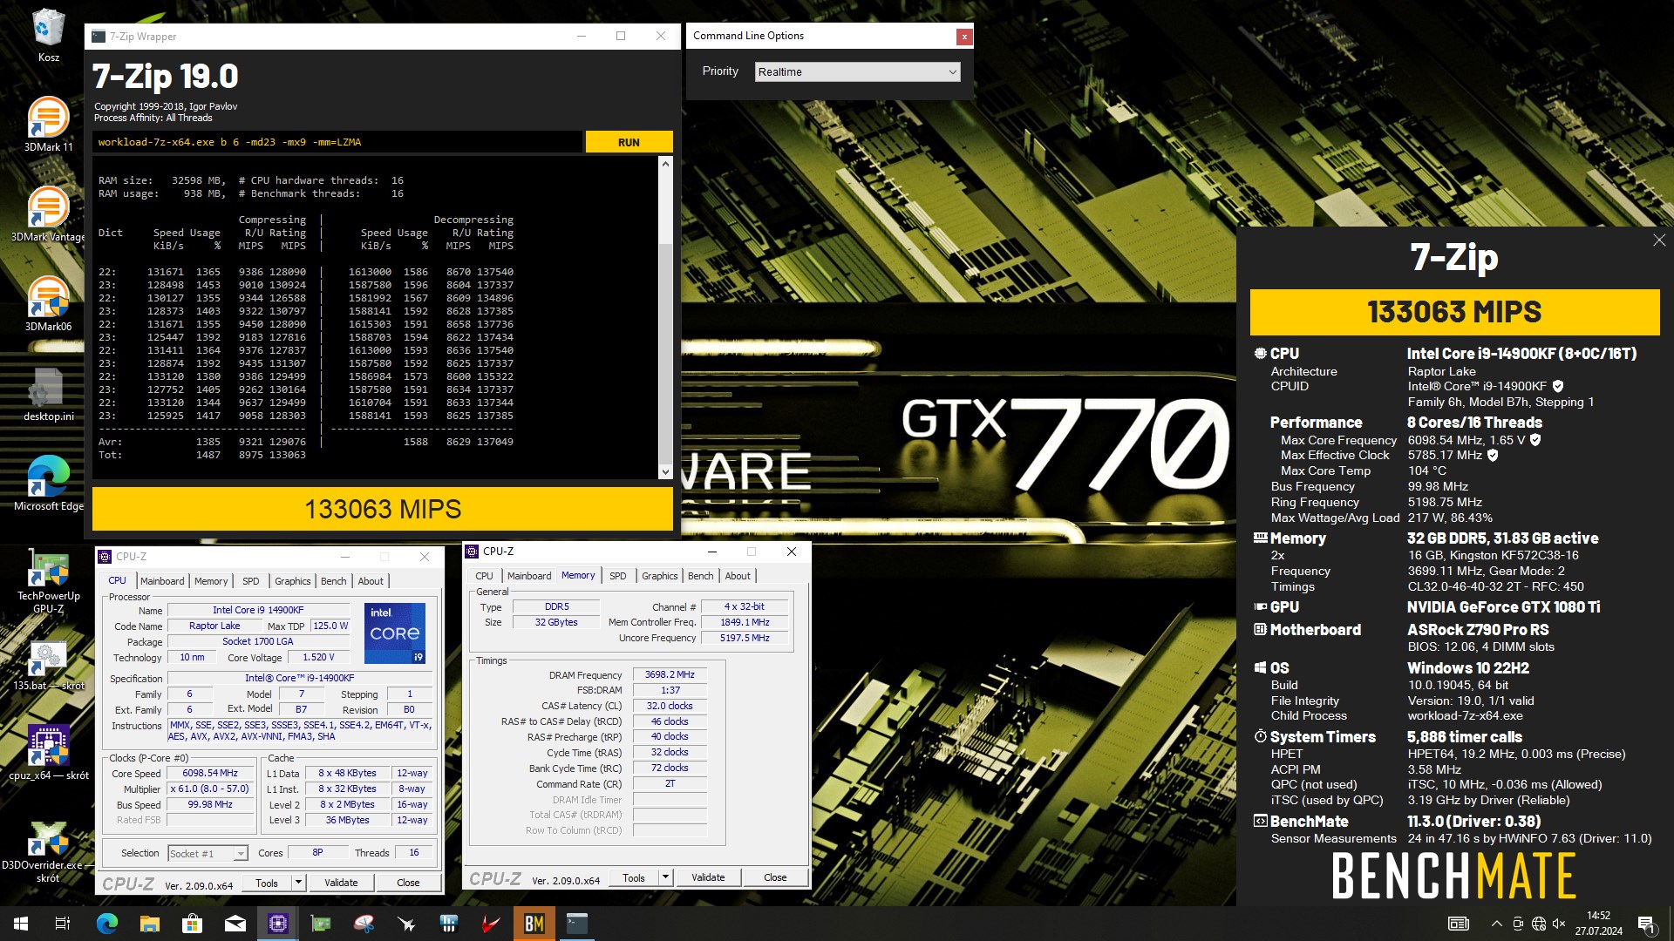Switch to Memory tab in left CPU-Z
The height and width of the screenshot is (941, 1674).
[x=211, y=581]
